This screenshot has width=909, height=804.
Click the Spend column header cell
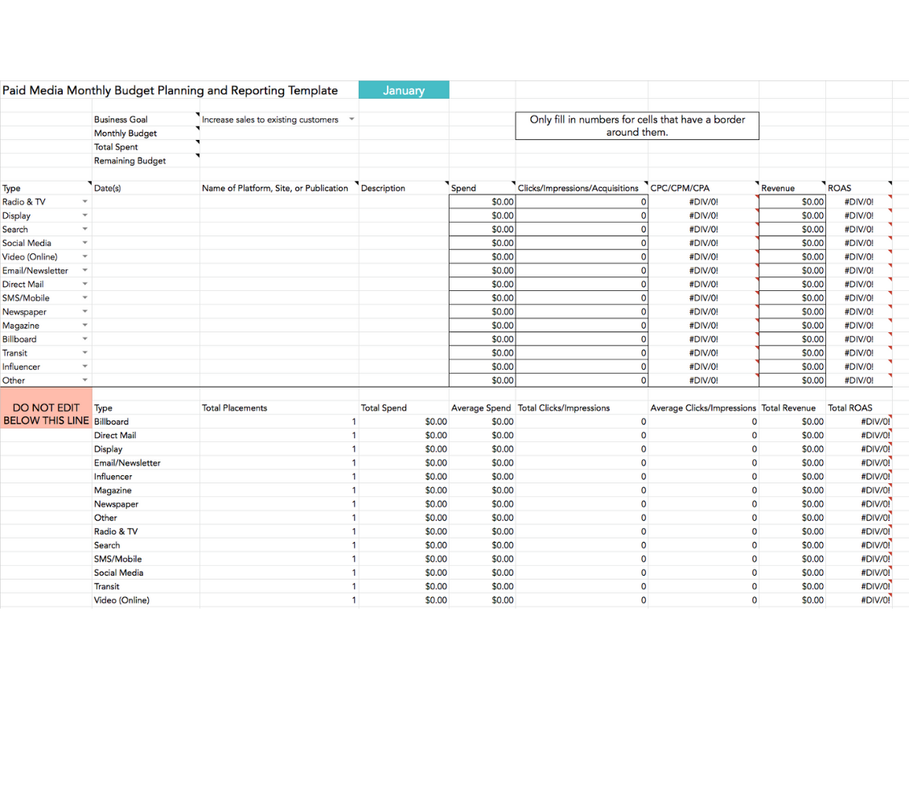pyautogui.click(x=481, y=188)
